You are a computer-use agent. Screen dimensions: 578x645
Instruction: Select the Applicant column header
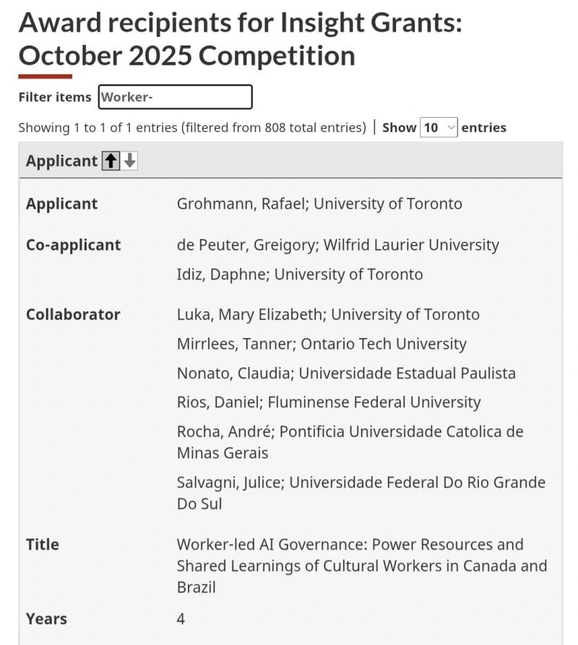click(61, 161)
